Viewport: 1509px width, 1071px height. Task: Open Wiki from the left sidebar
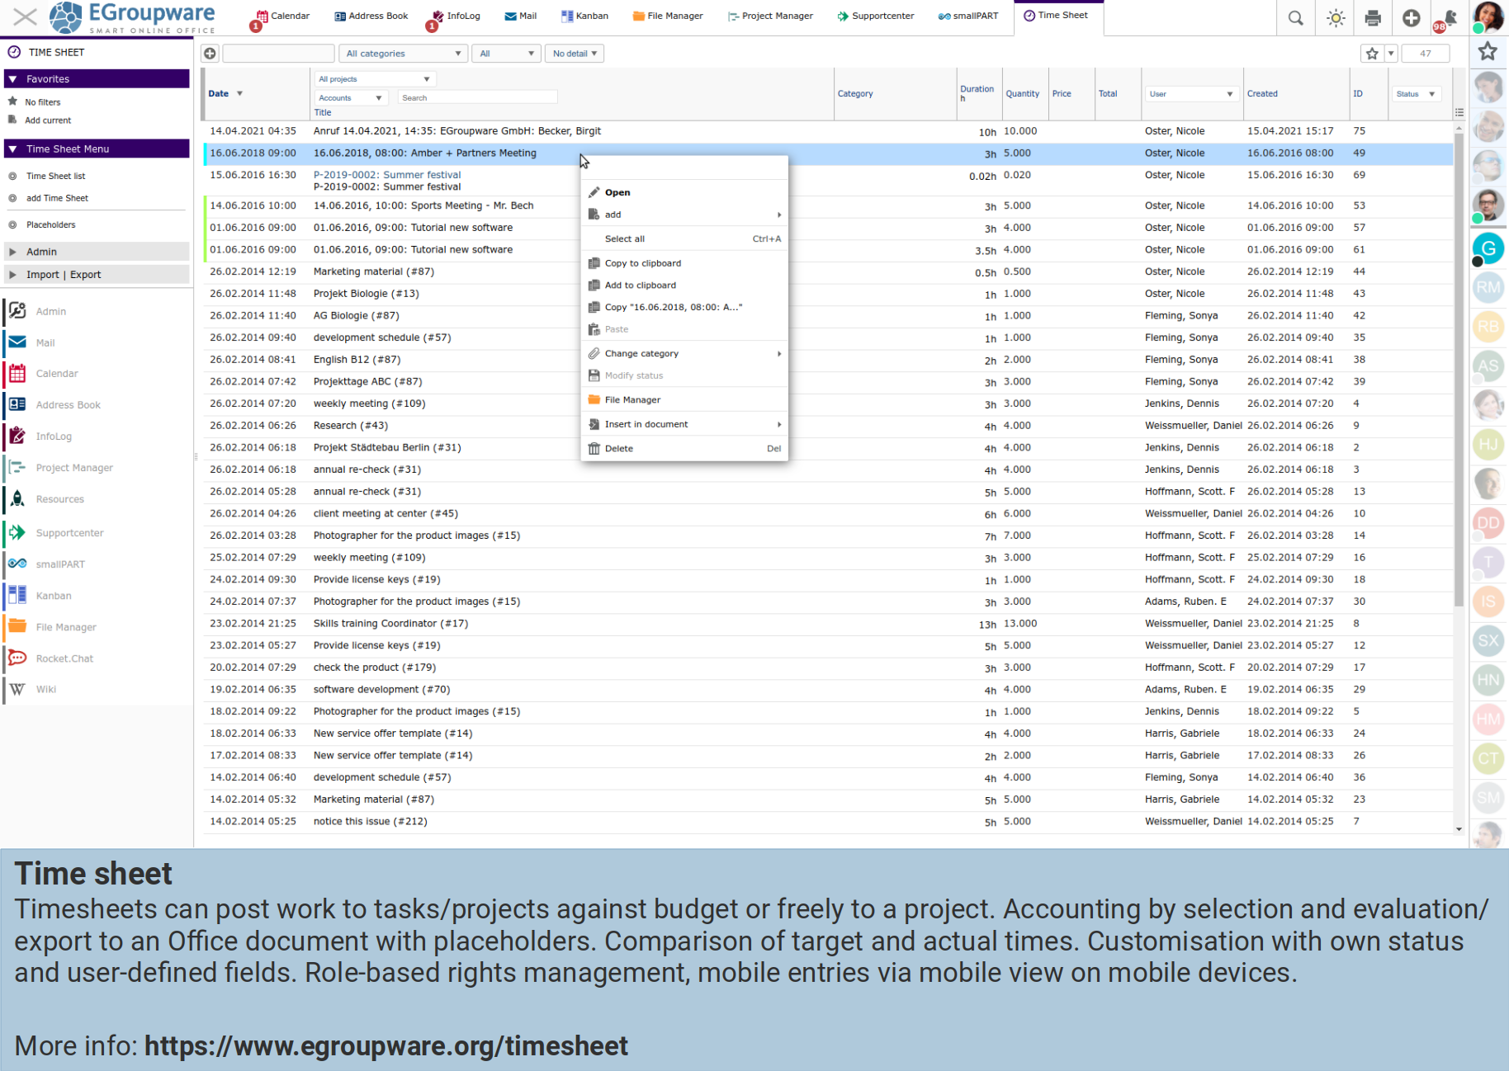coord(45,690)
